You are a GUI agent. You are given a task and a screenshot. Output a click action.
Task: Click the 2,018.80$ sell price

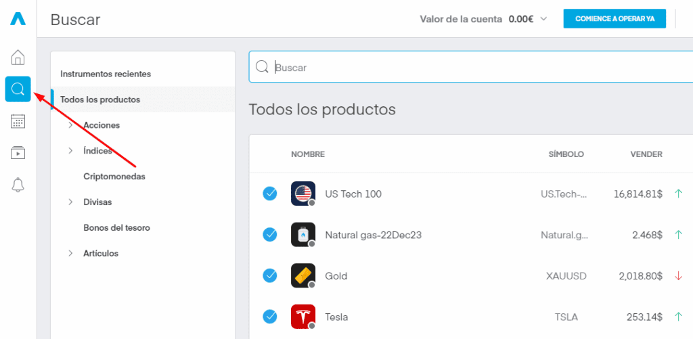[641, 276]
